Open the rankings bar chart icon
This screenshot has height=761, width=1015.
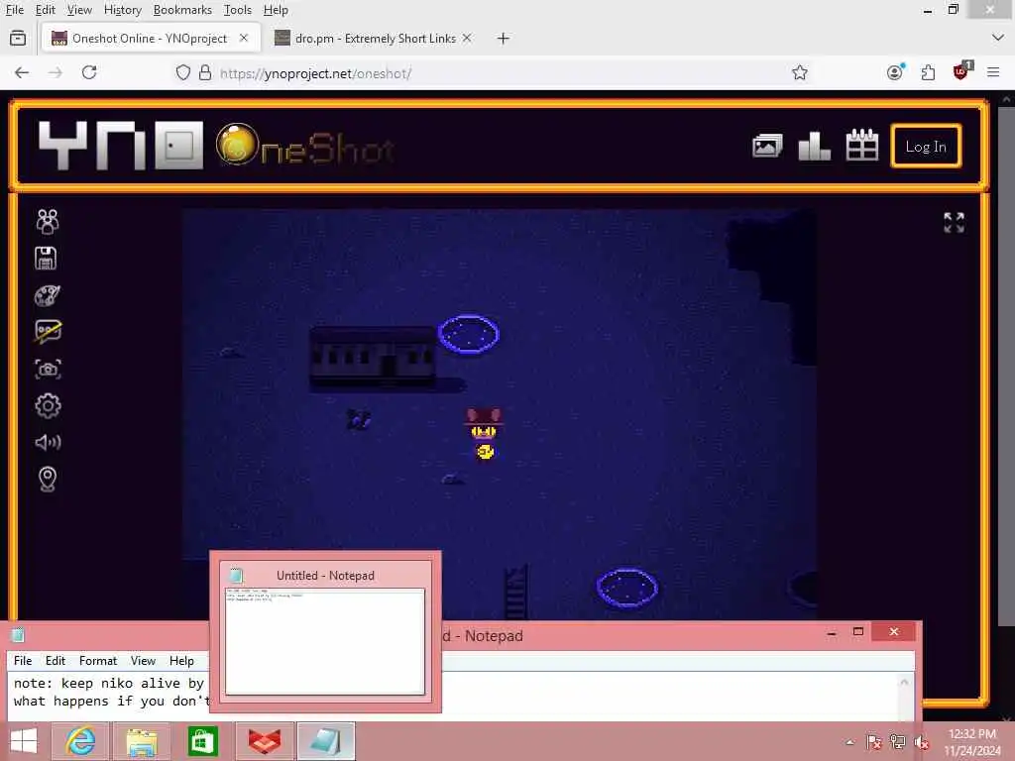(815, 146)
